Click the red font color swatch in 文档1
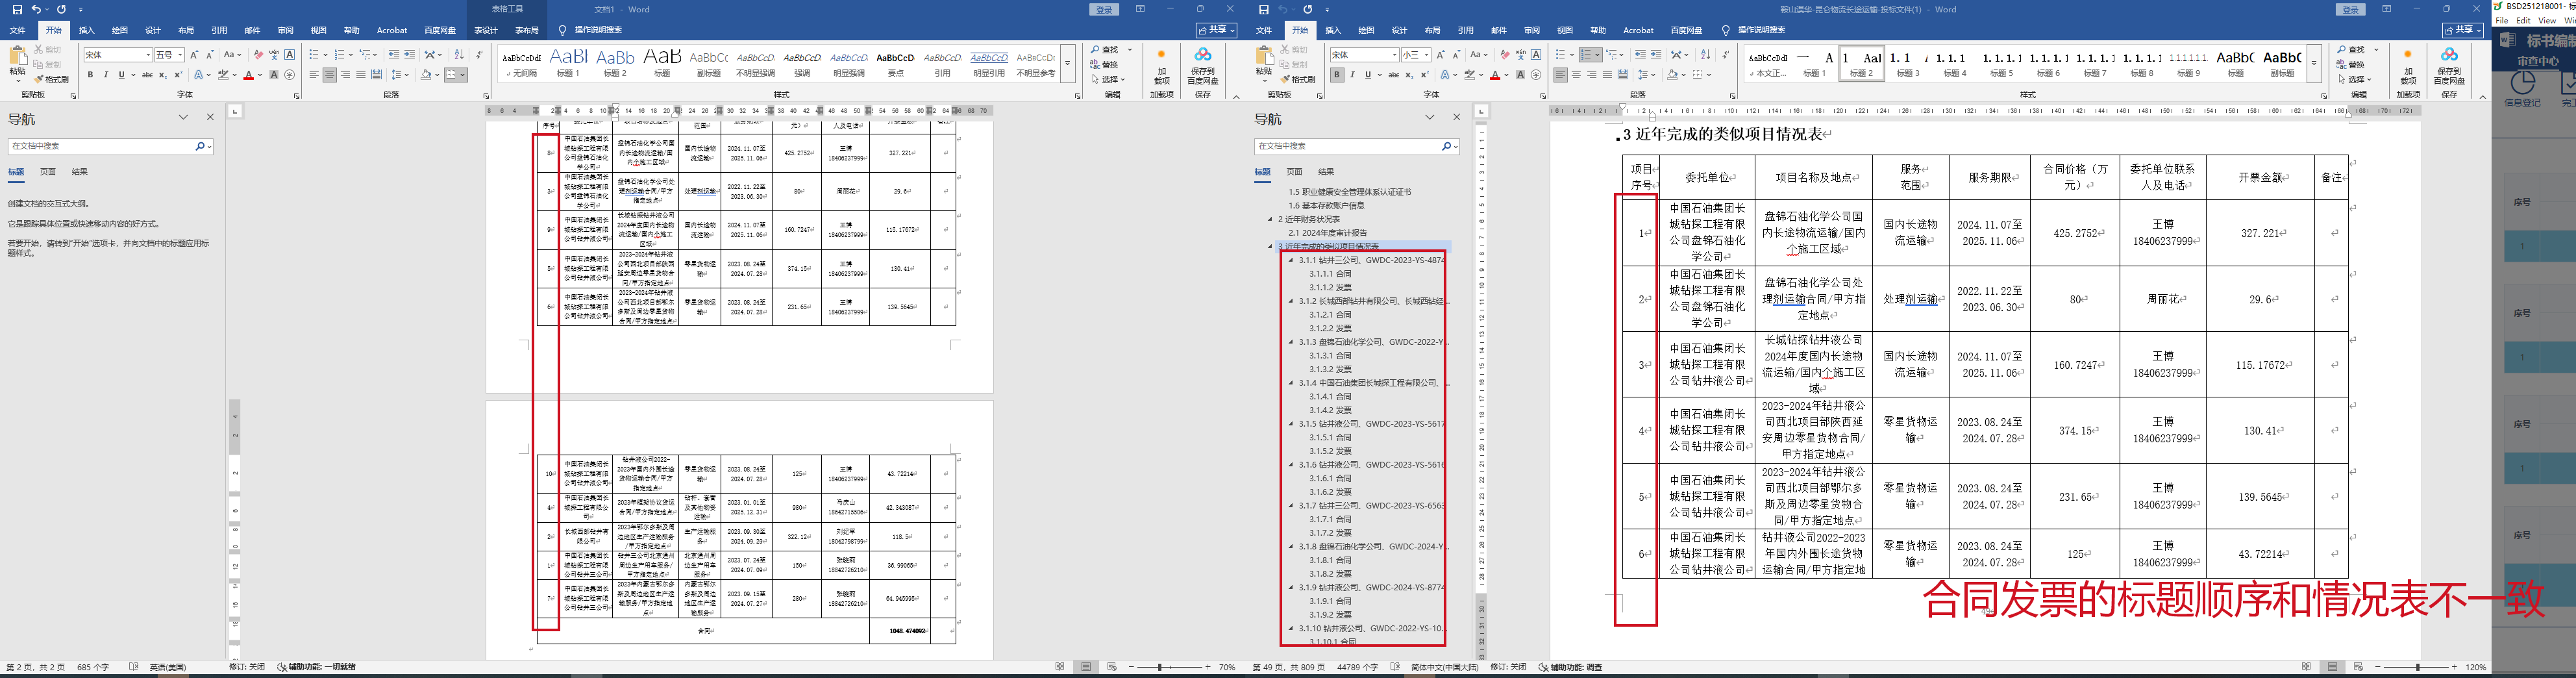 tap(248, 75)
